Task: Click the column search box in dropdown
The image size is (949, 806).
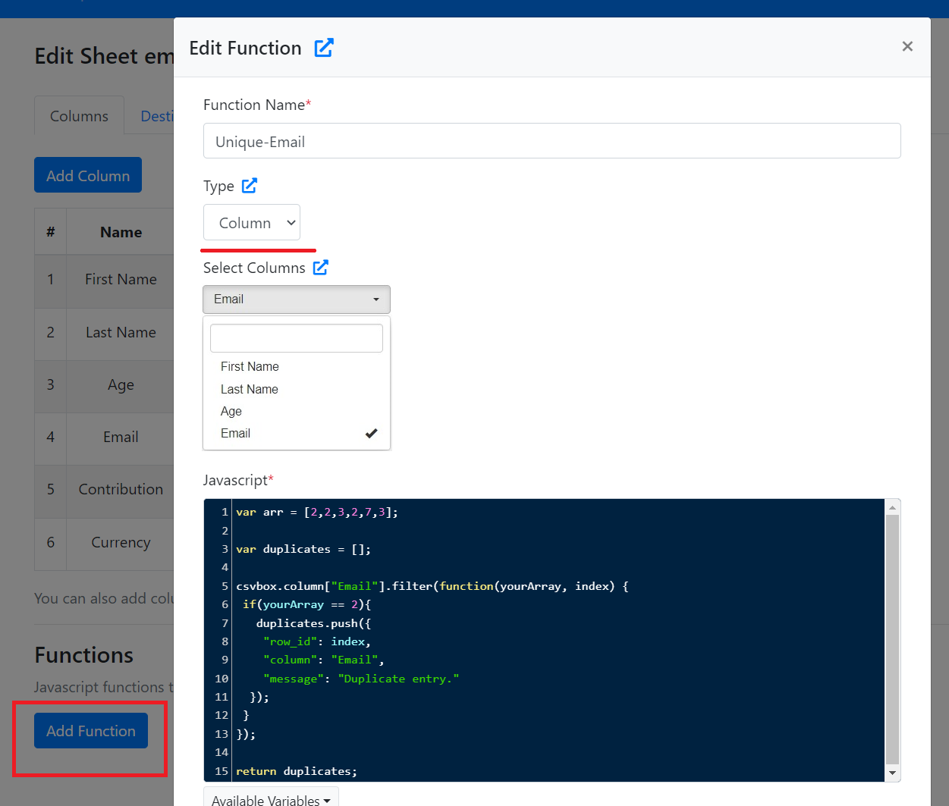Action: coord(297,338)
